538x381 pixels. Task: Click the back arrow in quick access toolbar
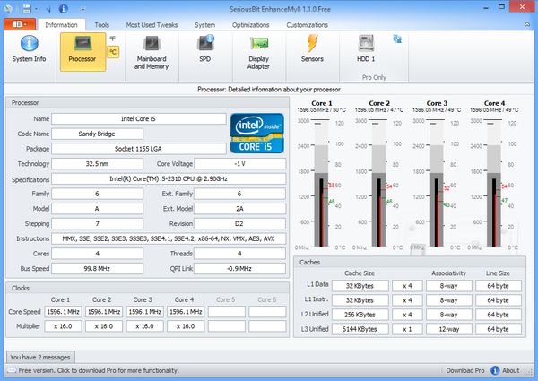48,9
